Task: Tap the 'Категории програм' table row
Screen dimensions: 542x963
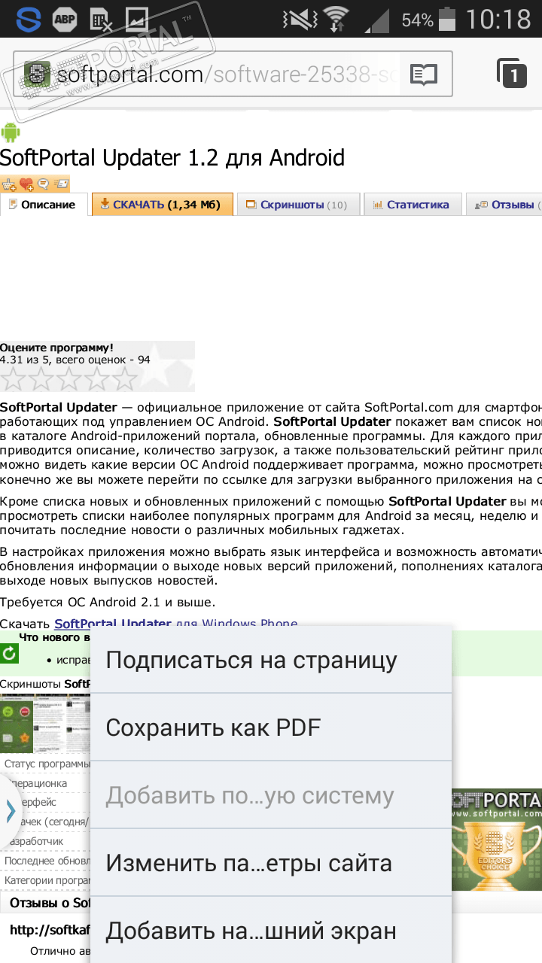Action: (45, 880)
